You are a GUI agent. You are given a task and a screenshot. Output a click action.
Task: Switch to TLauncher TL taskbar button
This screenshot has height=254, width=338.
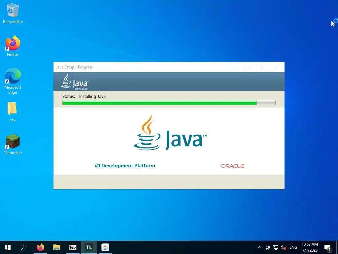[x=89, y=247]
